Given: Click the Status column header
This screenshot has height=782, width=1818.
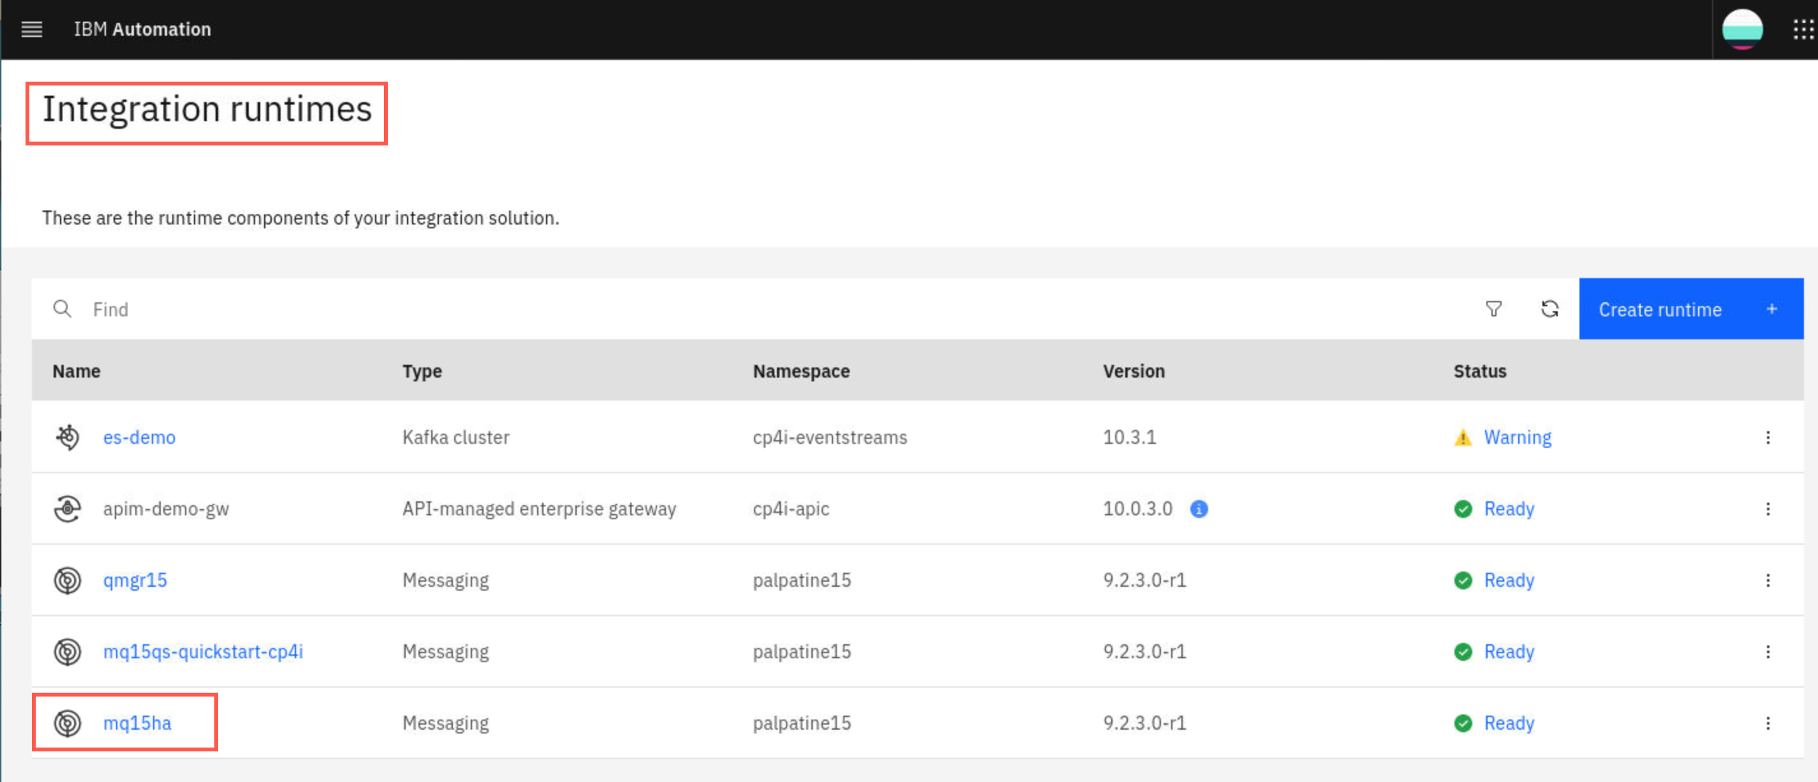Looking at the screenshot, I should [1480, 371].
